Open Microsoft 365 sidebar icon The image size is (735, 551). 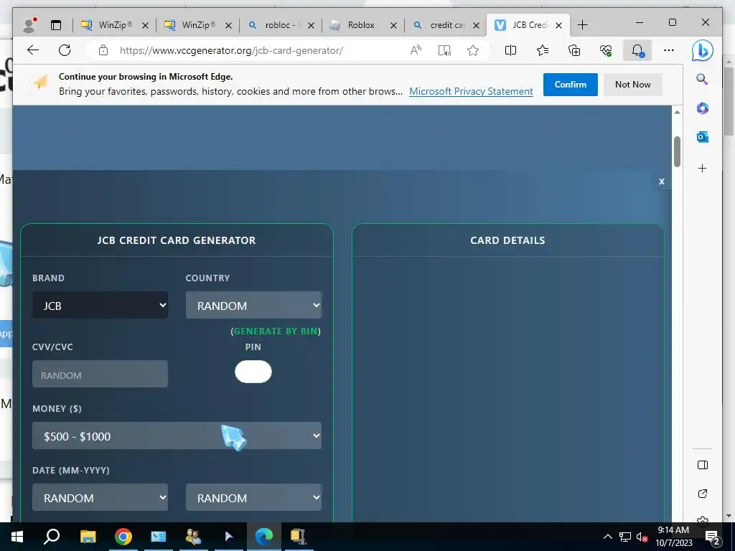click(x=702, y=108)
